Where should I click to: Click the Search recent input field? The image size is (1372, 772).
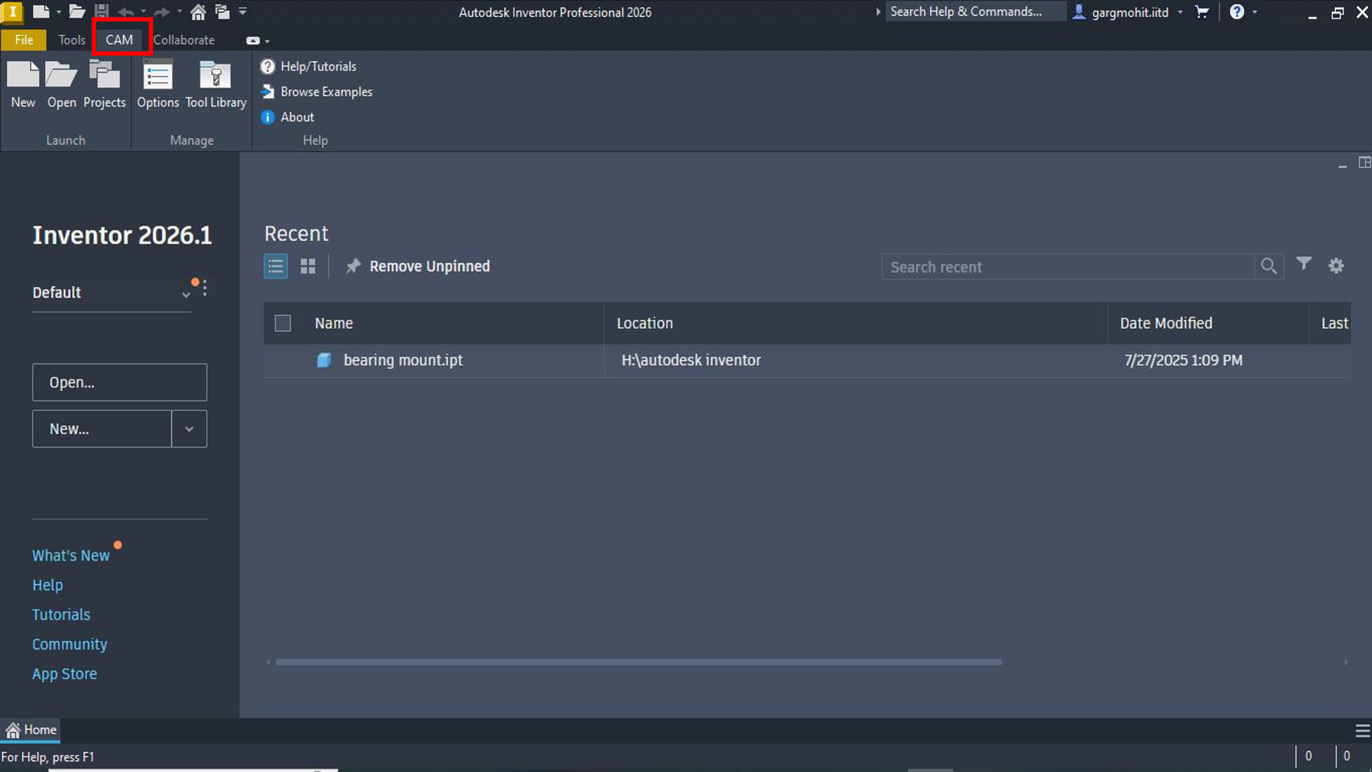click(x=1068, y=267)
